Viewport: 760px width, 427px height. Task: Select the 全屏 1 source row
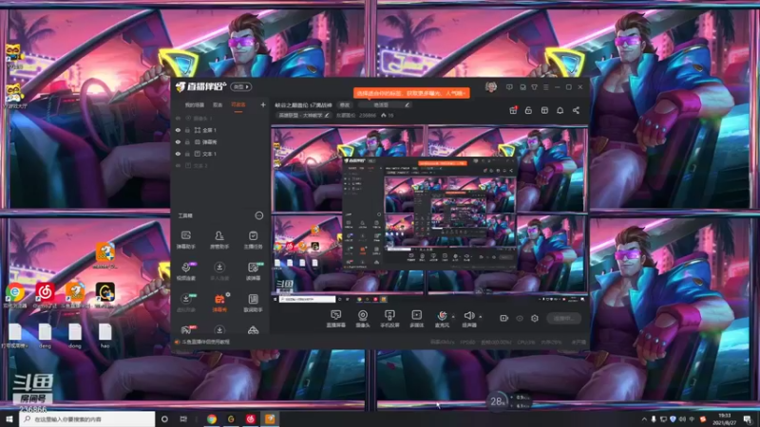[220, 130]
